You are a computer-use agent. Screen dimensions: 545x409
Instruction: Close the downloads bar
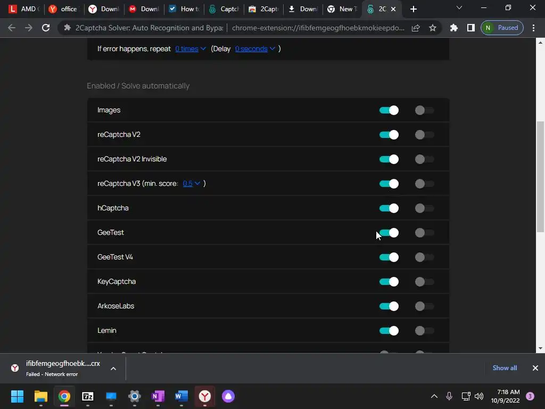(535, 368)
